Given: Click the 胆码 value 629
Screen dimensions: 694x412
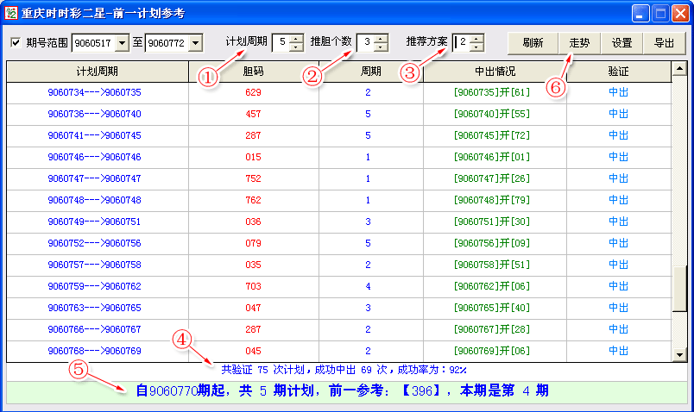Looking at the screenshot, I should 253,93.
